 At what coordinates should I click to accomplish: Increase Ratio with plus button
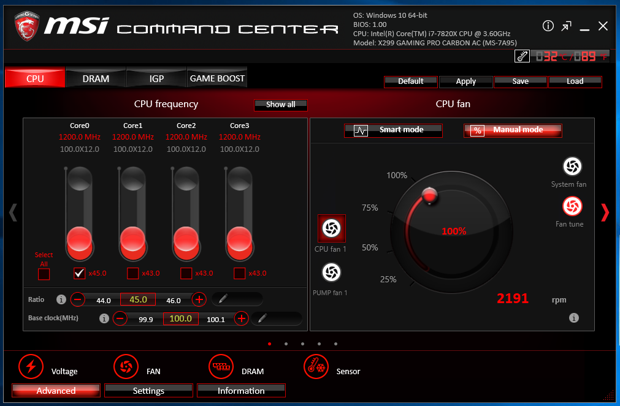tap(199, 300)
